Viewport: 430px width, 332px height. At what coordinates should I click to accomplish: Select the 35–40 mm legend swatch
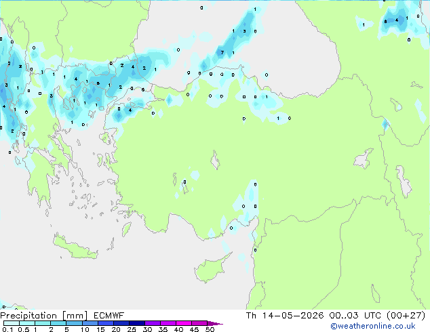click(x=168, y=323)
